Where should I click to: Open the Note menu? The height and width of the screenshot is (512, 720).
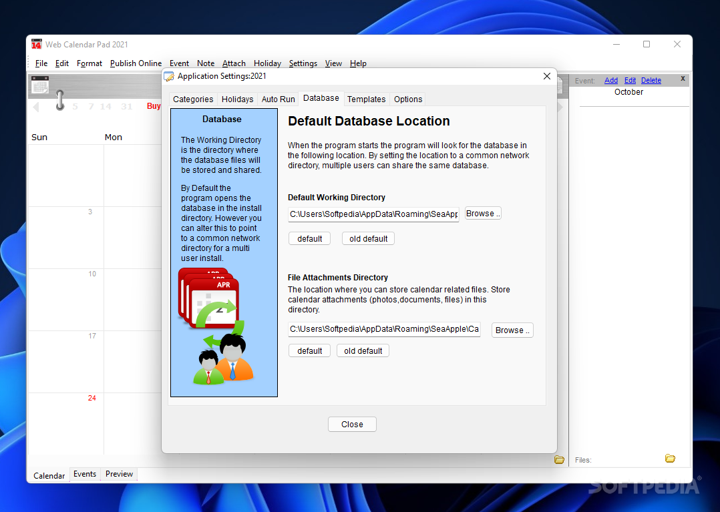206,63
